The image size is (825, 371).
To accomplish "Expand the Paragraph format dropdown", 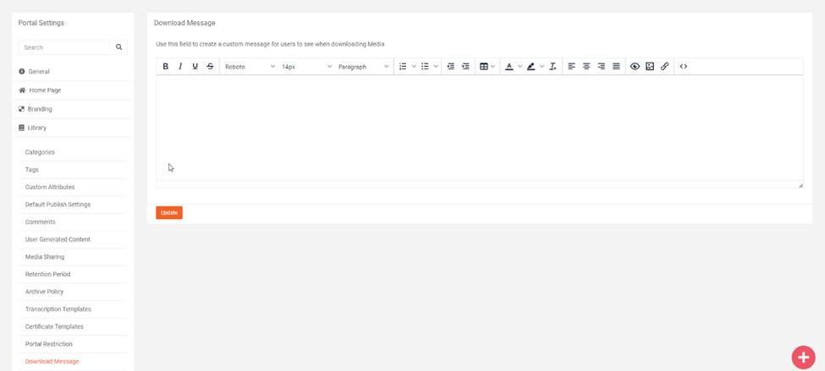I will pyautogui.click(x=363, y=67).
